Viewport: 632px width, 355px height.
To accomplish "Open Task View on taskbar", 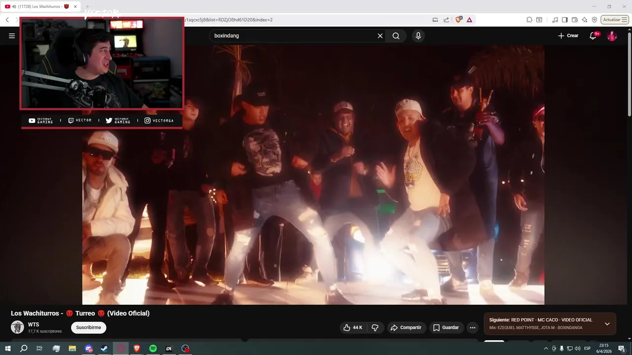I will point(39,349).
